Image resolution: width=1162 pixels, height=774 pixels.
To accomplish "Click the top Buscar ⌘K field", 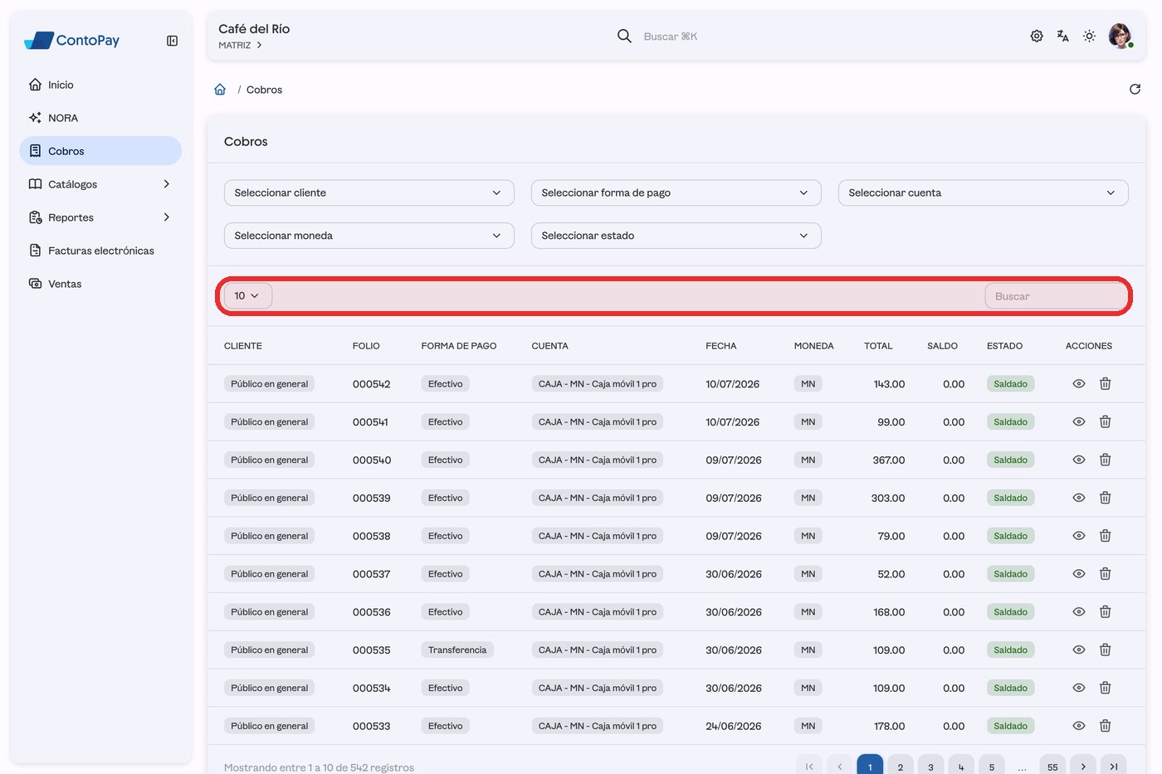I will (671, 37).
